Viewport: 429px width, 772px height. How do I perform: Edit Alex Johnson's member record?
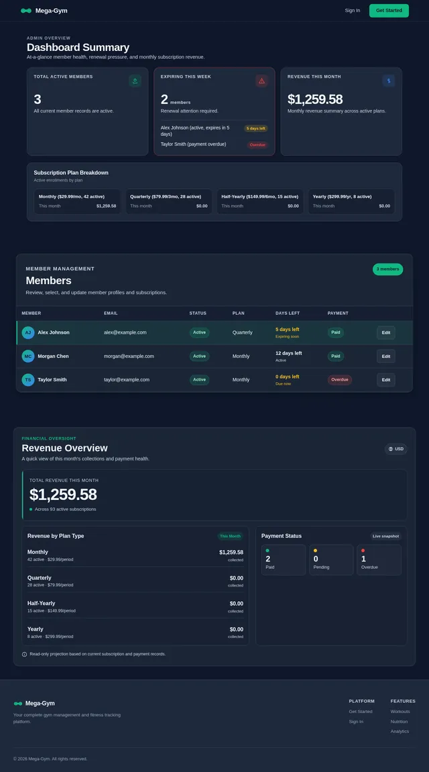(x=386, y=333)
